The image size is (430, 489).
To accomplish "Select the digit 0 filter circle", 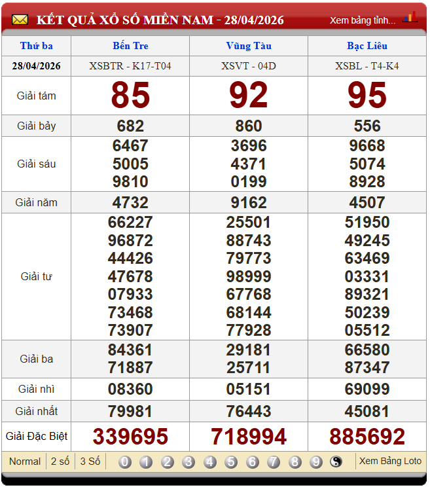I will tap(125, 462).
